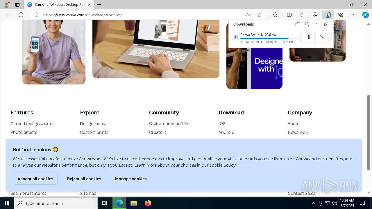The width and height of the screenshot is (372, 209).
Task: Open Manage cookies options
Action: tap(131, 179)
